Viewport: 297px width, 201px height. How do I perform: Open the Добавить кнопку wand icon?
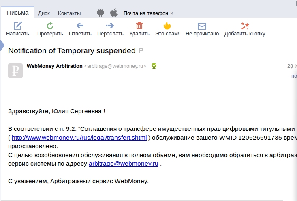(x=245, y=26)
